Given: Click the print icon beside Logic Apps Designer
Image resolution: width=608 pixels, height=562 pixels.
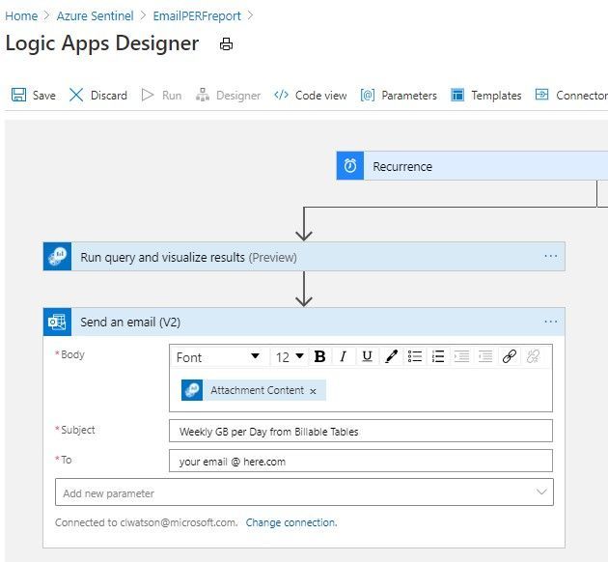Looking at the screenshot, I should point(226,43).
